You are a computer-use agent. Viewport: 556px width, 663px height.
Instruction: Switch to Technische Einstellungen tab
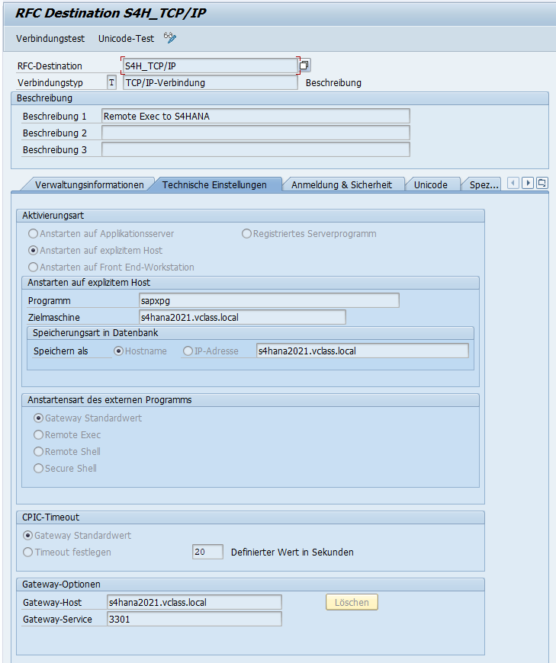[x=214, y=184]
